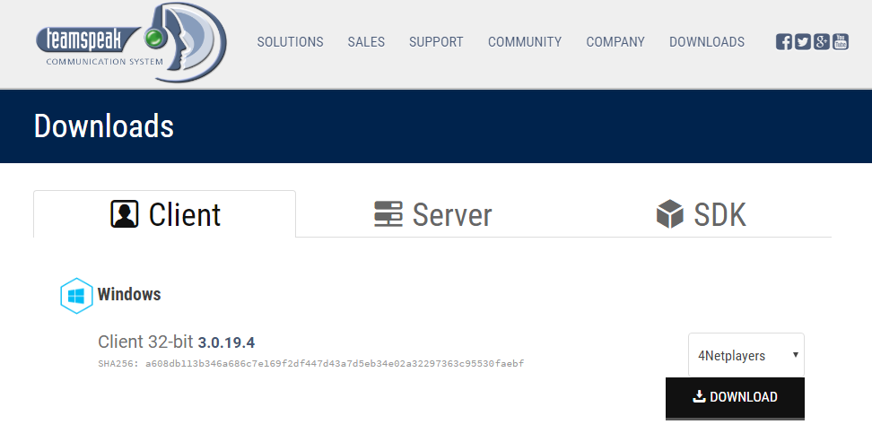Open the Support menu

click(x=436, y=42)
